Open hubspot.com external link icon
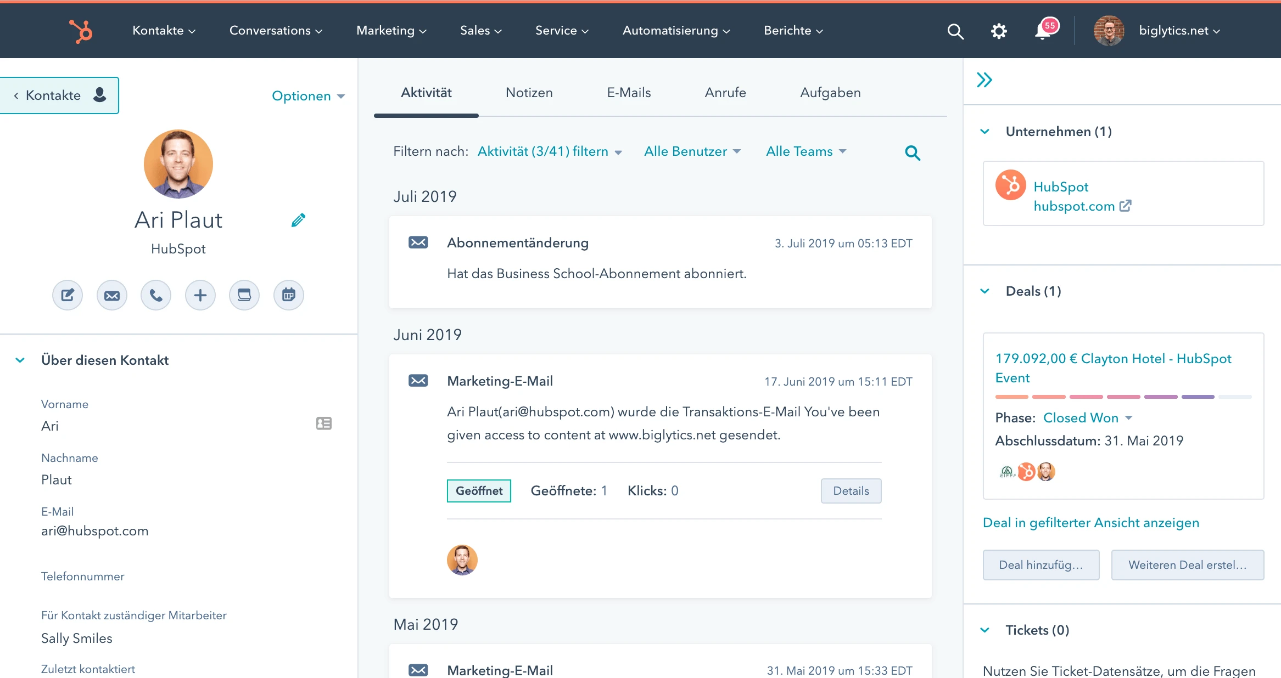This screenshot has width=1281, height=678. (1126, 206)
